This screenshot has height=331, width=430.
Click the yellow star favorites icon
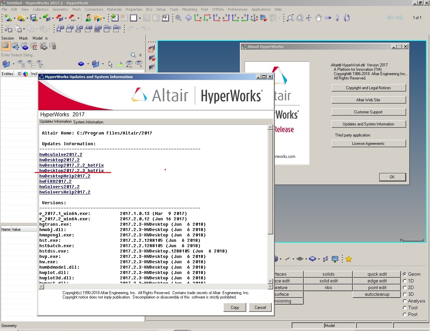(349, 259)
